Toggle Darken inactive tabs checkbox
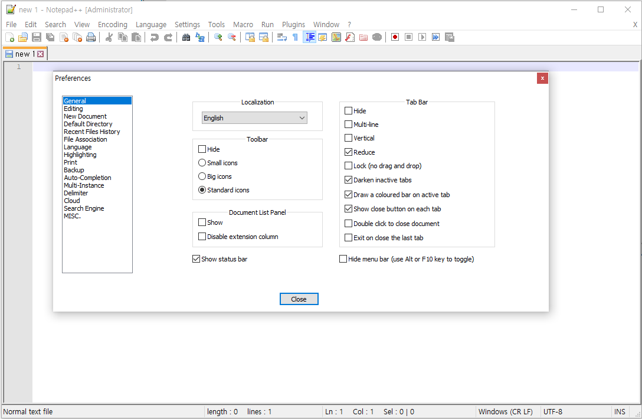642x419 pixels. 348,180
